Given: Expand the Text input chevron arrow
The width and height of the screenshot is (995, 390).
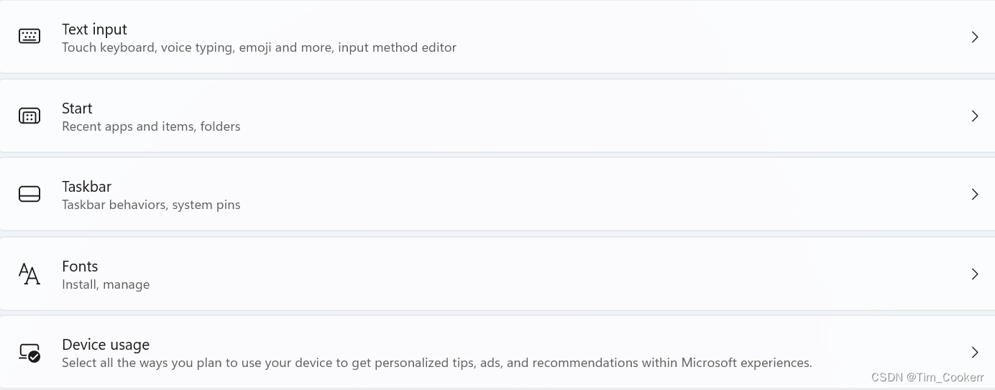Looking at the screenshot, I should coord(975,37).
